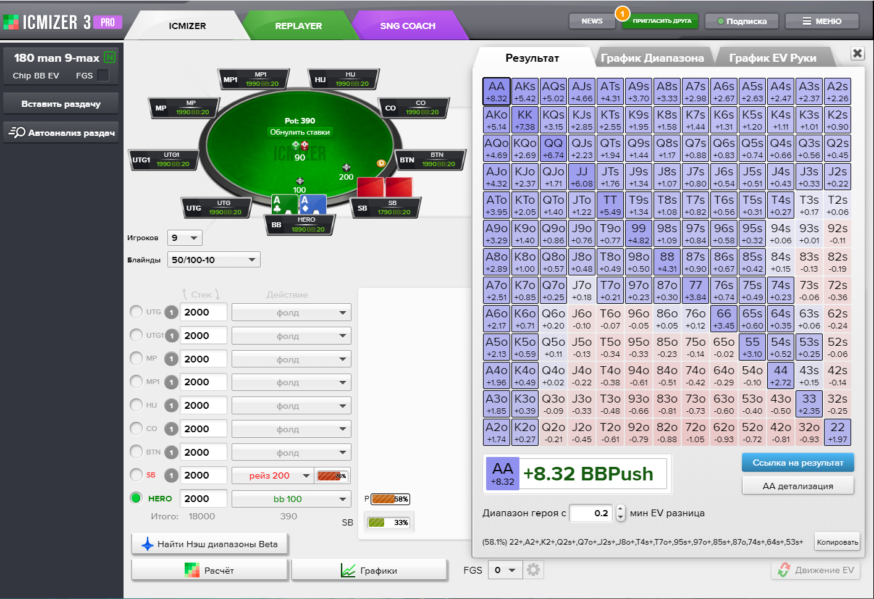This screenshot has height=599, width=874.
Task: Open the CO action dropdown
Action: click(x=292, y=429)
